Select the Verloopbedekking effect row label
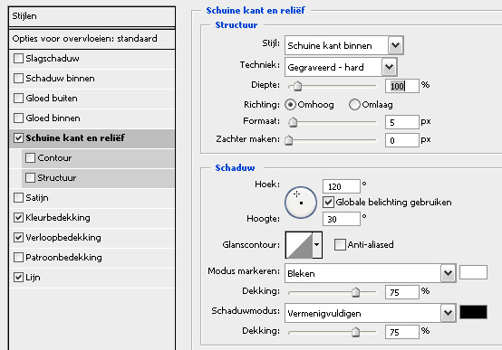This screenshot has width=502, height=350. click(63, 238)
